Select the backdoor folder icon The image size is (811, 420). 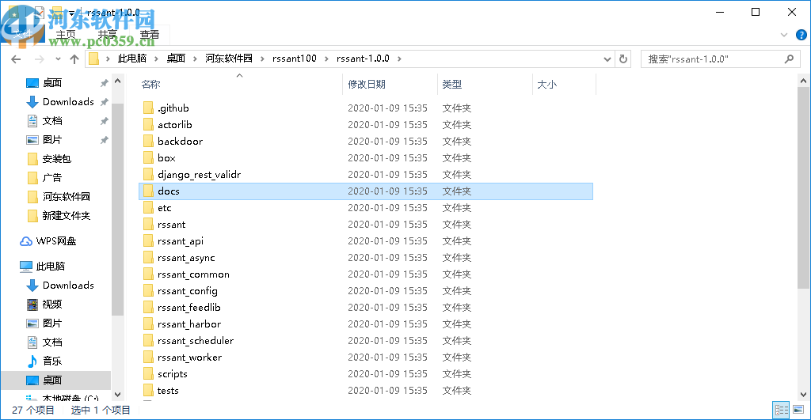tap(148, 141)
